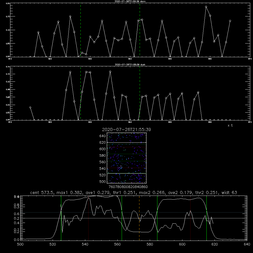This screenshot has height=253, width=253.
Task: Click the blue dotted horizontal threshold line in bottom plot
Action: [x=134, y=213]
